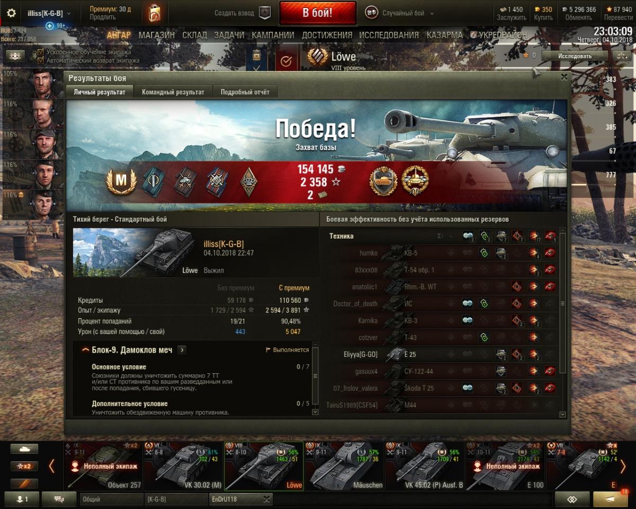The height and width of the screenshot is (509, 636).
Task: Click the platoon shield icon beside Создать взвод
Action: click(265, 13)
